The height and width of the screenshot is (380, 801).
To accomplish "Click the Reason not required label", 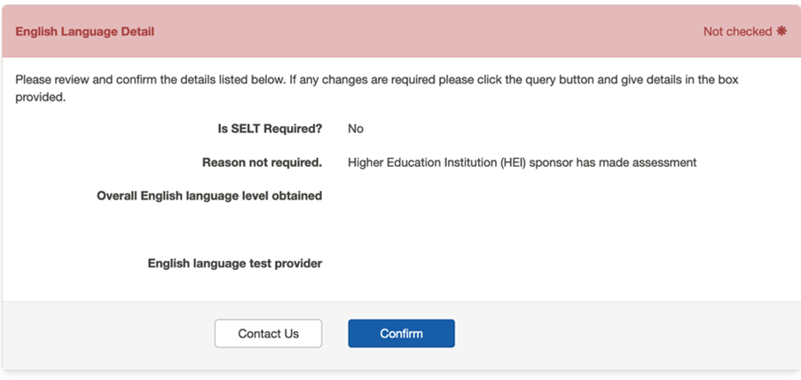I will (262, 162).
